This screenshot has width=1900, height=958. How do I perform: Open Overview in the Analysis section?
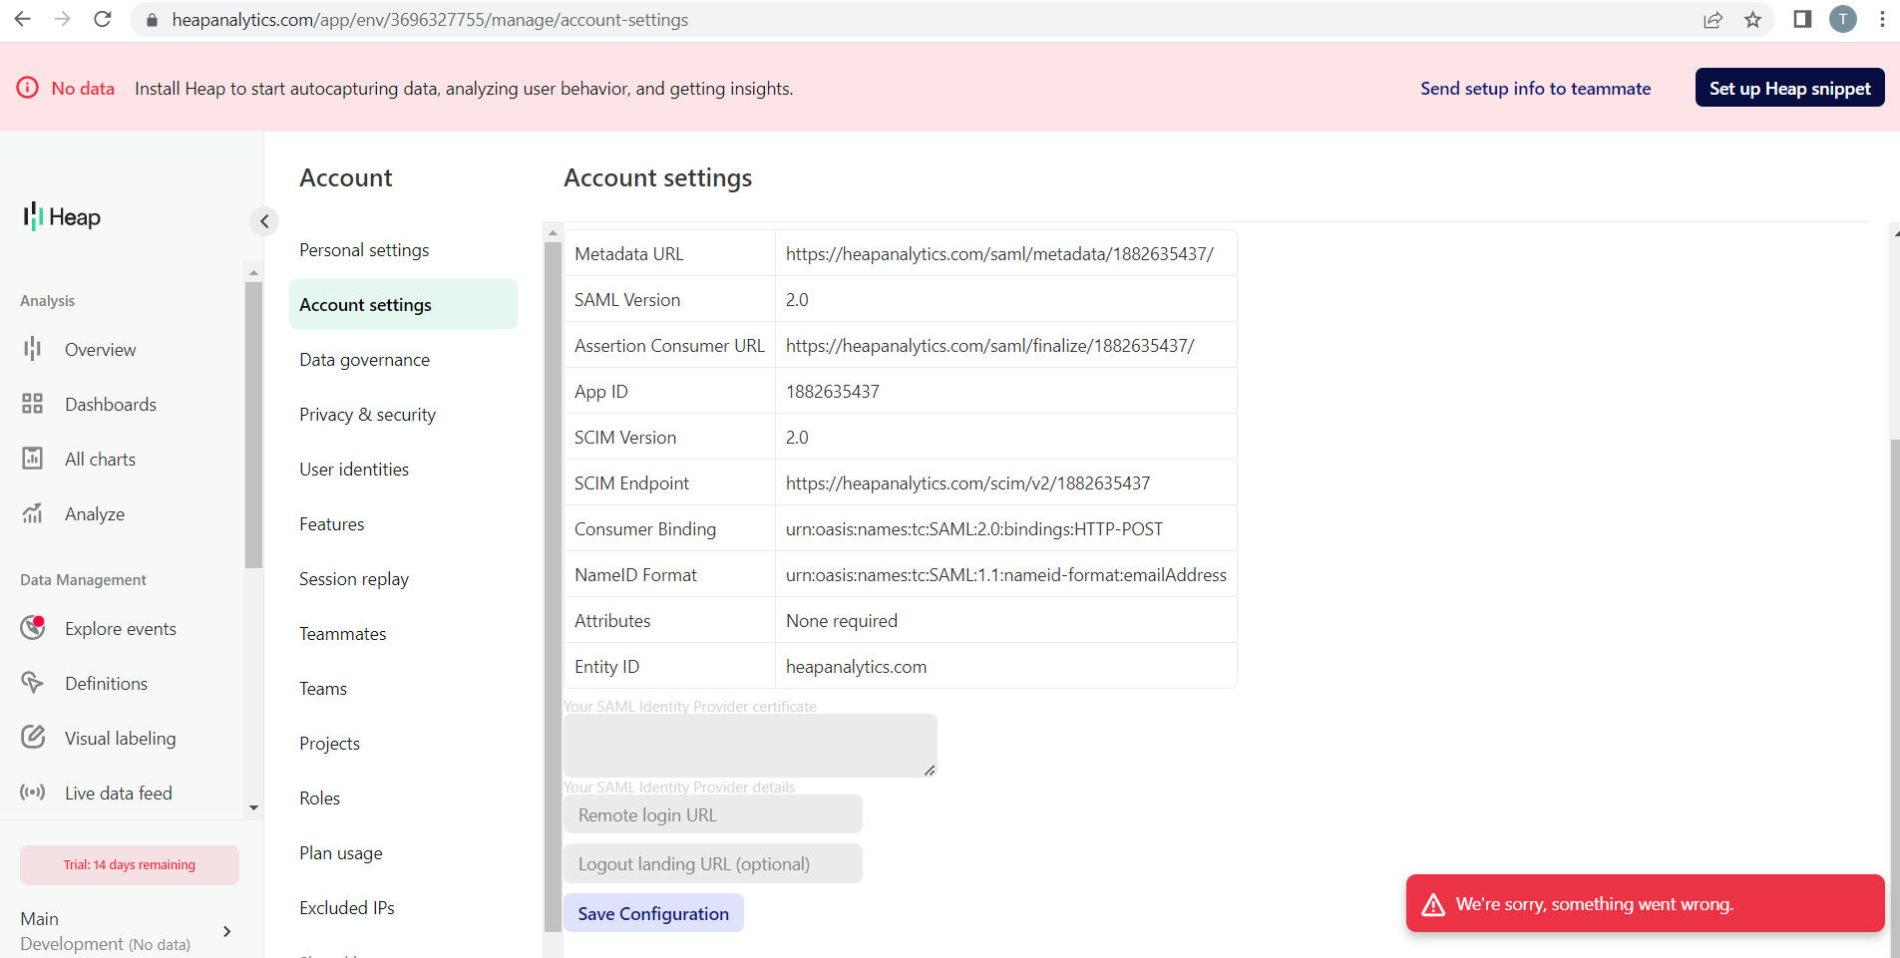click(x=100, y=350)
